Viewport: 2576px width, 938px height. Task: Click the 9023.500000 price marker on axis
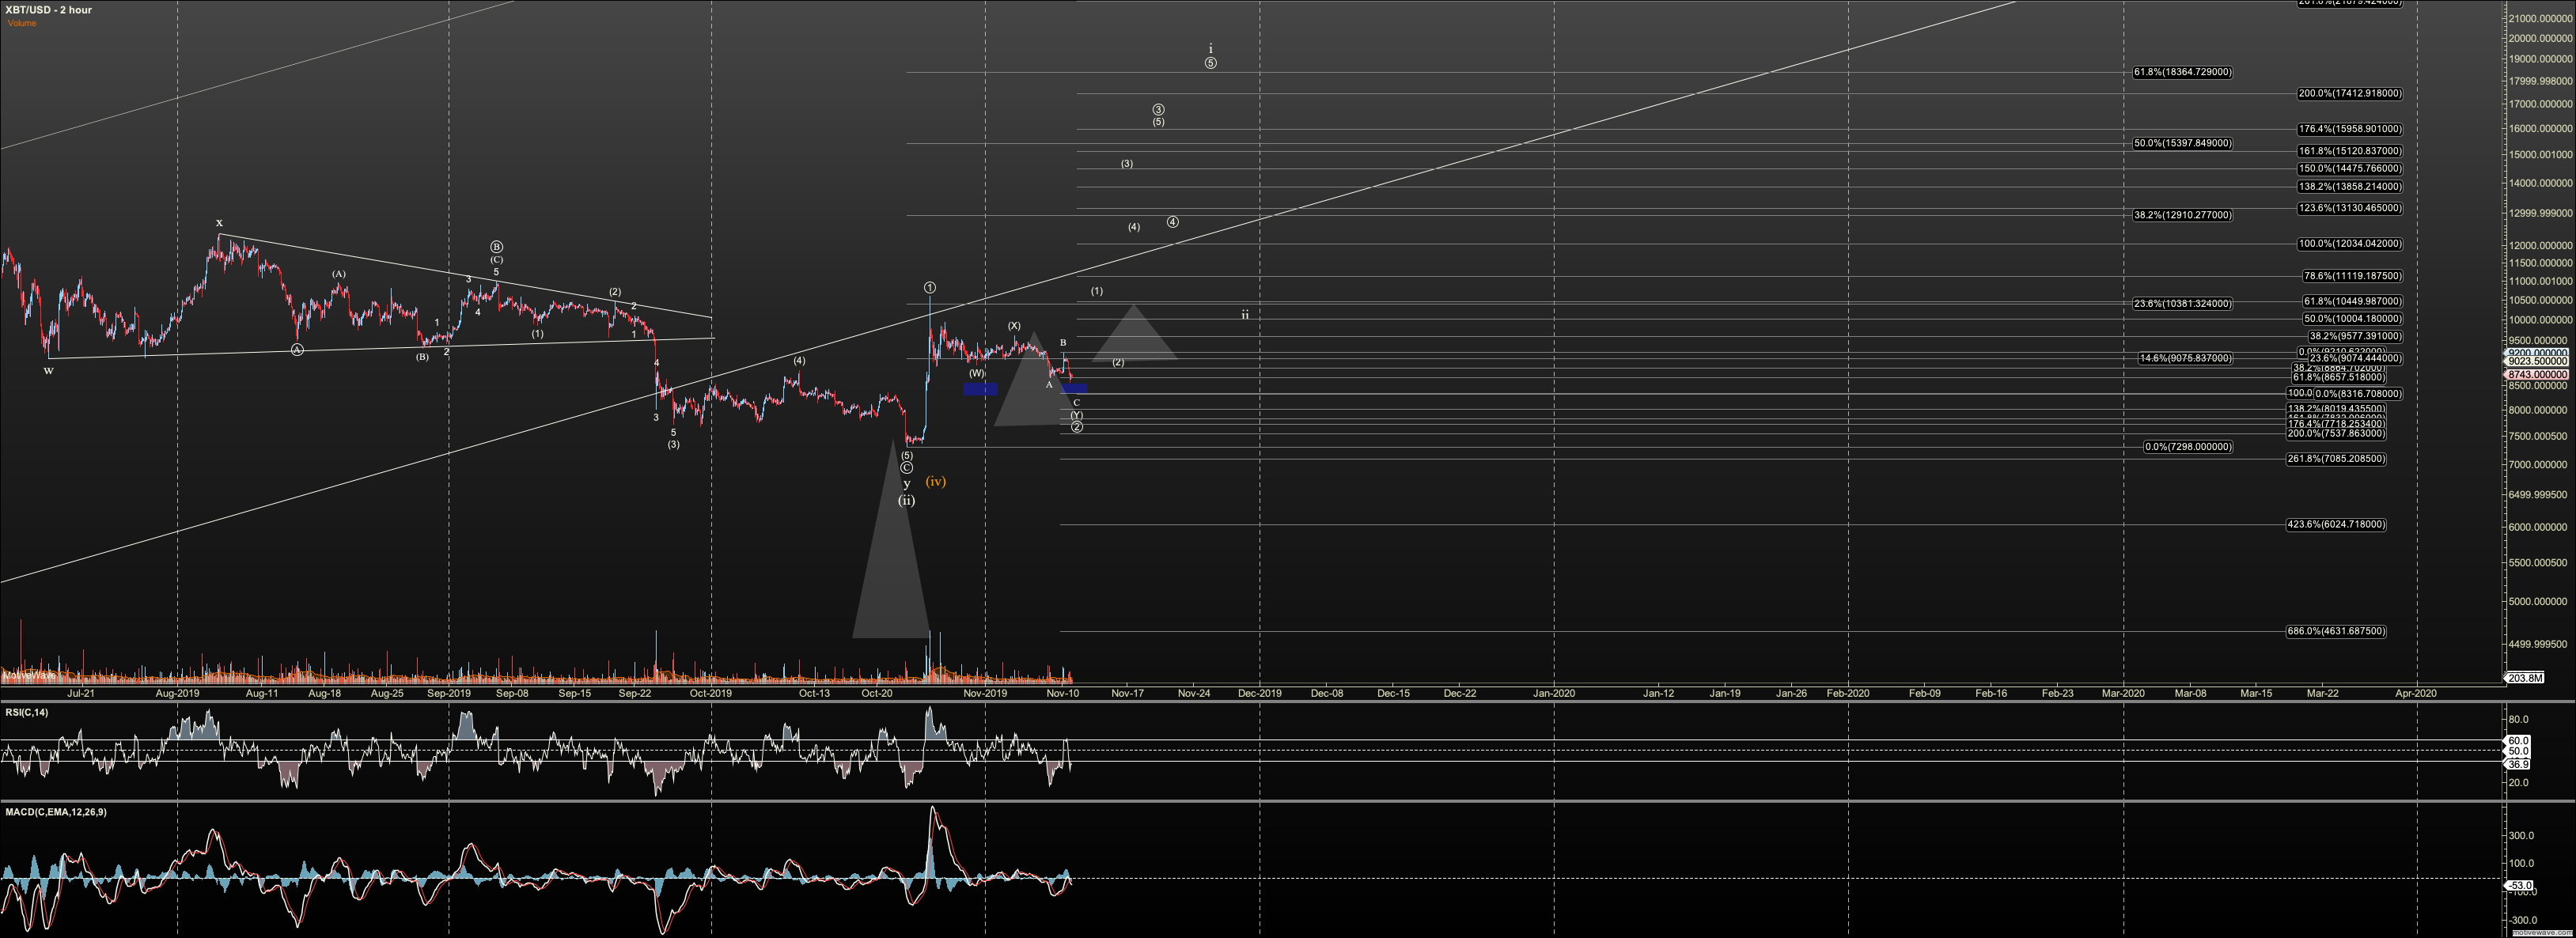(2536, 362)
